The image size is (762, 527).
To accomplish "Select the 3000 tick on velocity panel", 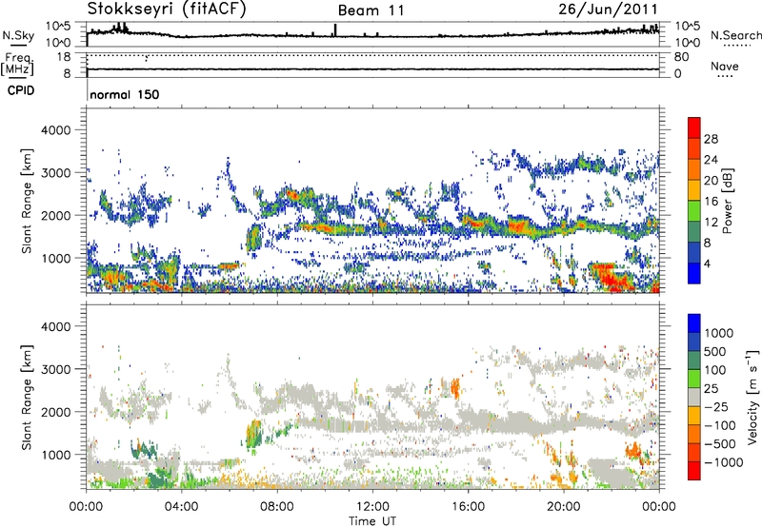I will pyautogui.click(x=56, y=369).
